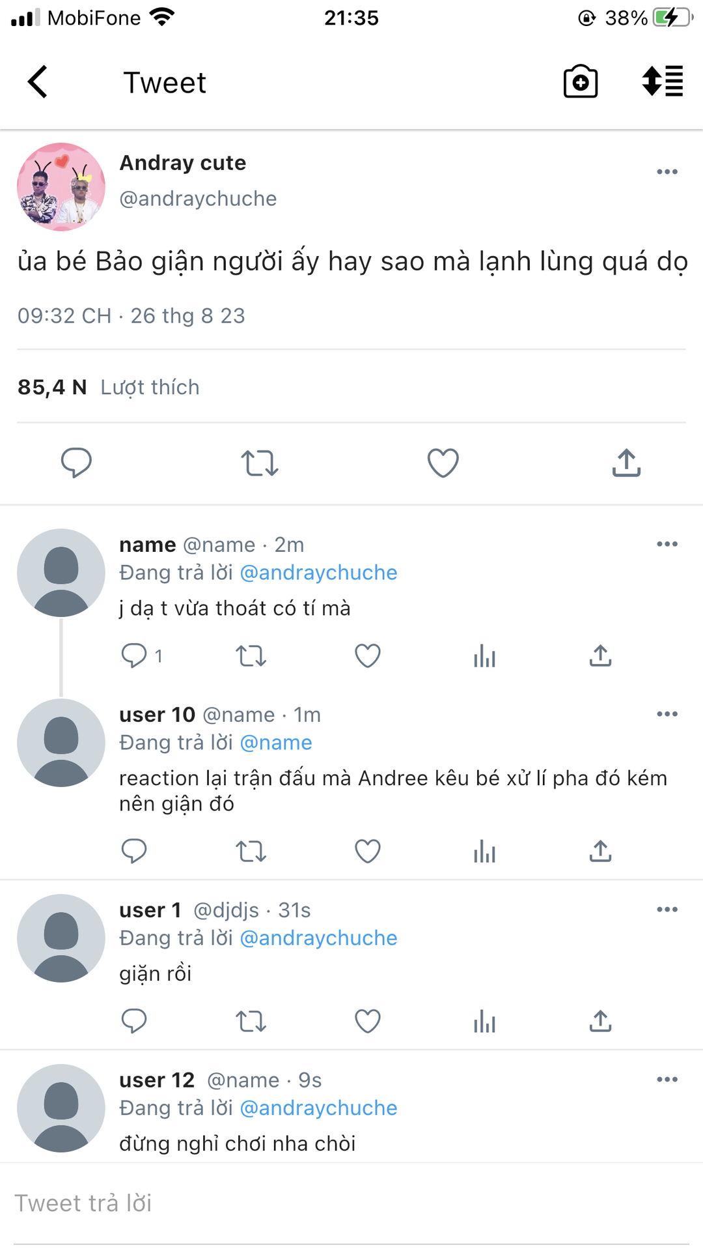Tap the back arrow in the header
Image resolution: width=703 pixels, height=1251 pixels.
pos(38,82)
